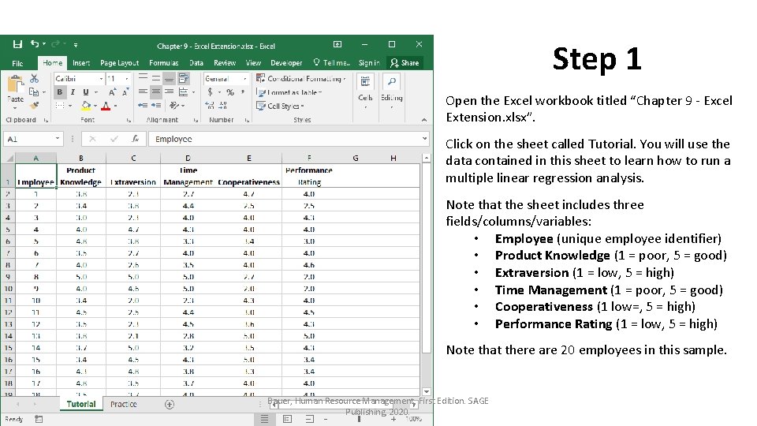Click the zoom out minus button
The image size is (757, 426).
pos(326,419)
